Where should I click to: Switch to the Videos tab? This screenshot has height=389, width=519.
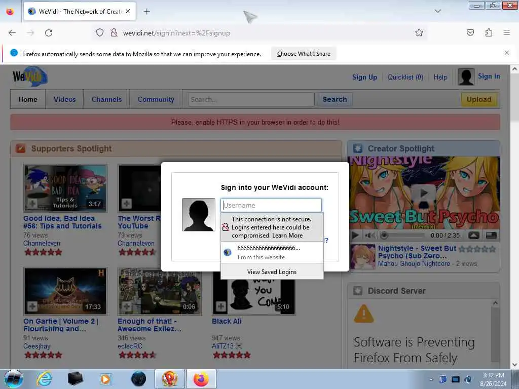pyautogui.click(x=64, y=99)
